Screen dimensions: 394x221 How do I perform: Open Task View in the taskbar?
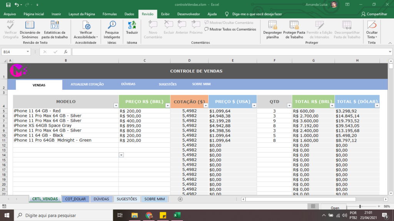(x=120, y=215)
